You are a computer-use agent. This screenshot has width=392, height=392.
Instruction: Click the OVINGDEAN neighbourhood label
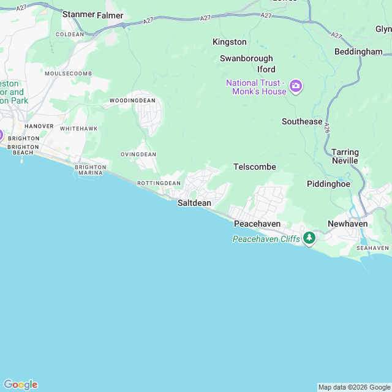coord(138,154)
